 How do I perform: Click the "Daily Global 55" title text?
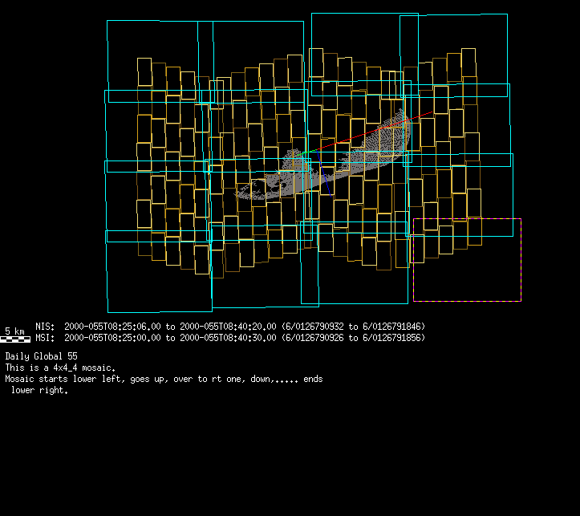coord(42,356)
